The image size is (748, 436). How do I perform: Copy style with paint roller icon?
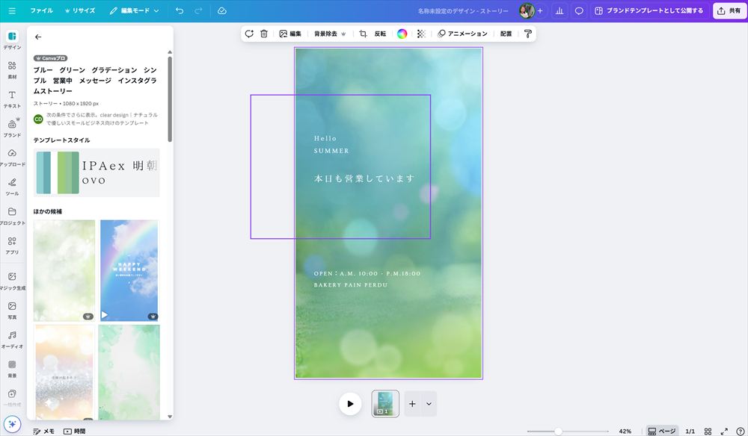[527, 34]
